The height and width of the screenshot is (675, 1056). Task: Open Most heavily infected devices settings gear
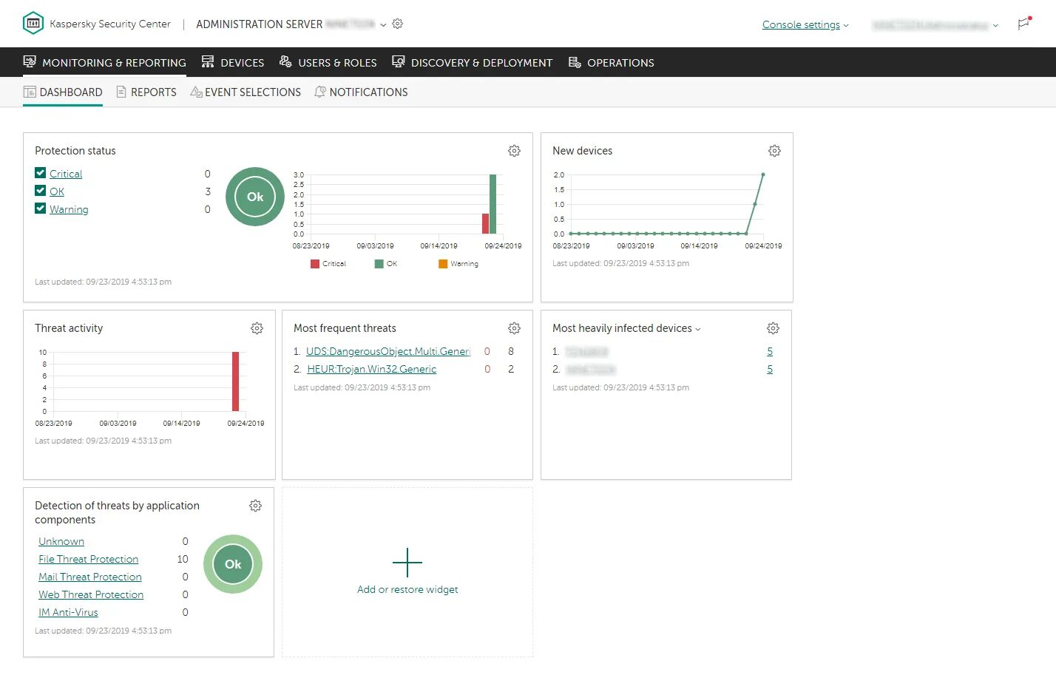coord(773,328)
